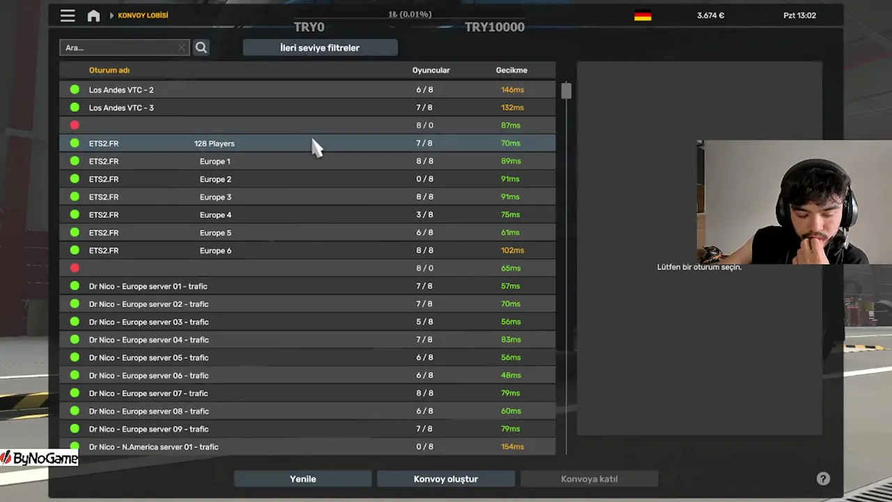The width and height of the screenshot is (892, 502).
Task: Open the help question mark icon
Action: point(823,479)
